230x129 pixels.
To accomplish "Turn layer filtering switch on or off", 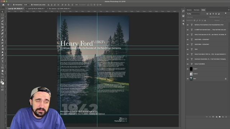I will [226, 13].
